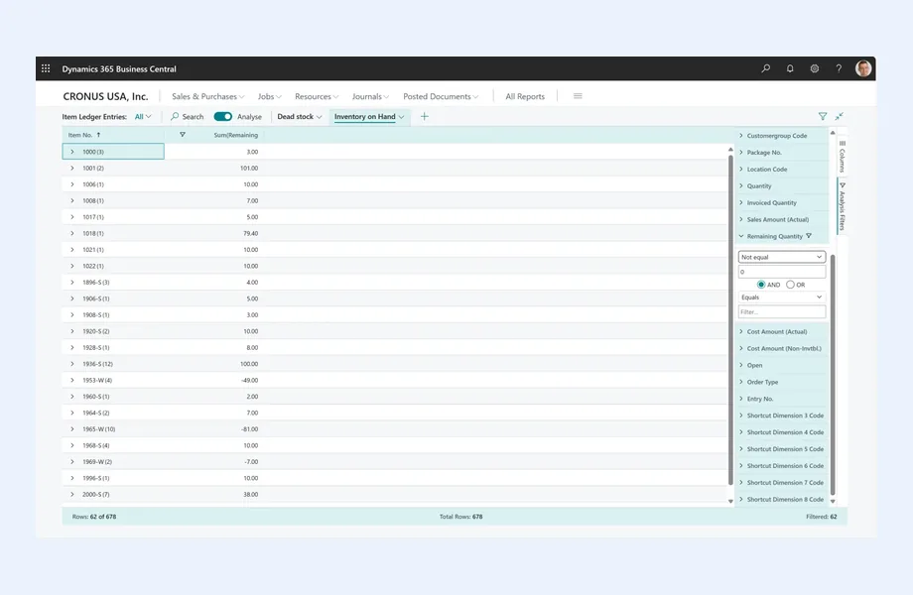913x595 pixels.
Task: Toggle the Analyse switch off
Action: (x=223, y=116)
